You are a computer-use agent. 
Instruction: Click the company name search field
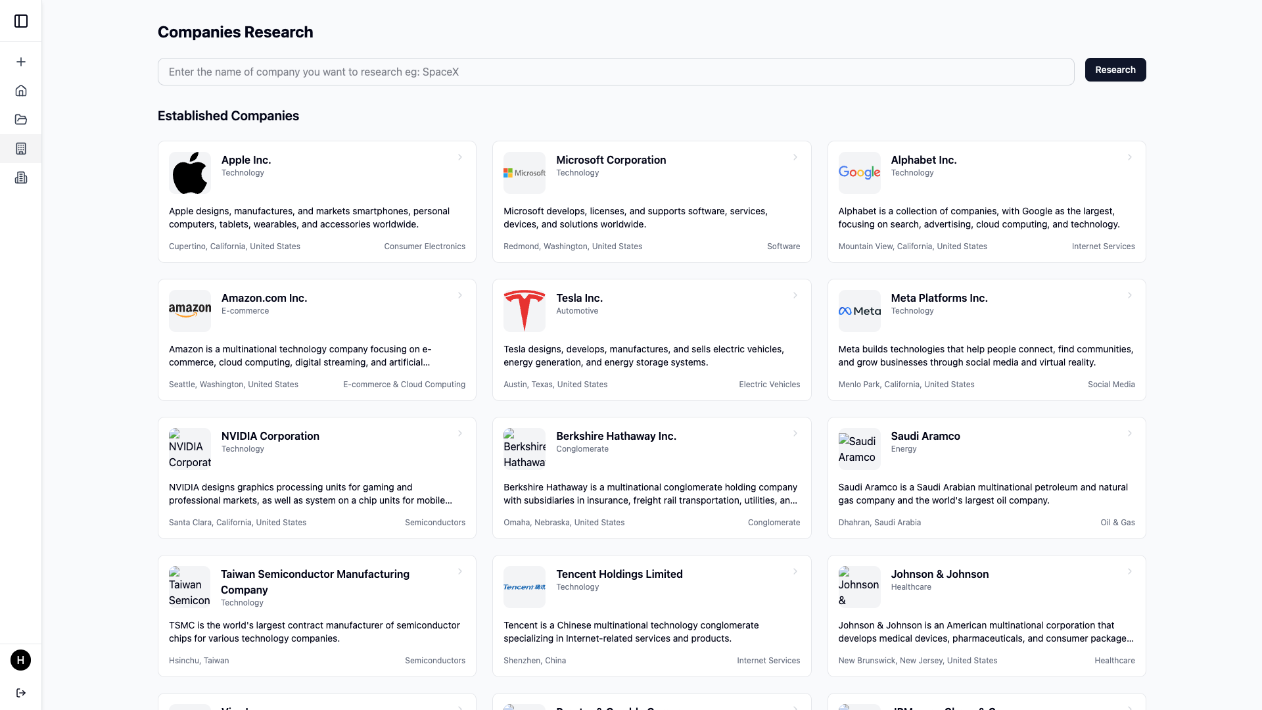coord(616,72)
